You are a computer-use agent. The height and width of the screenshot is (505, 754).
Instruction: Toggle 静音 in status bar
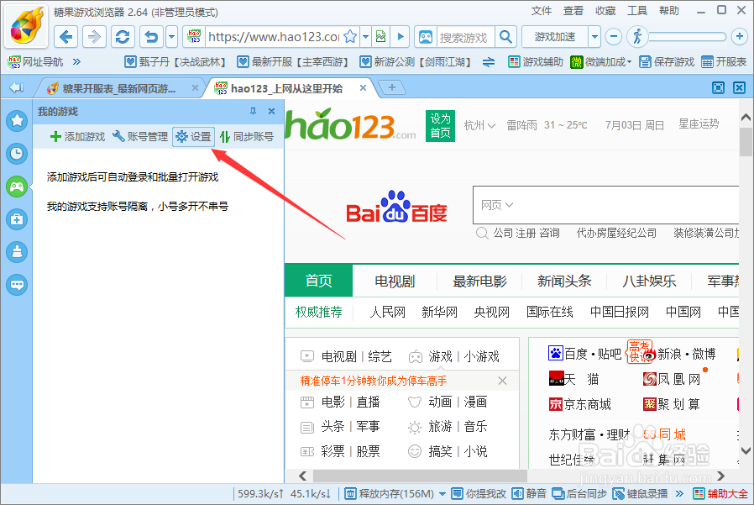(x=530, y=493)
